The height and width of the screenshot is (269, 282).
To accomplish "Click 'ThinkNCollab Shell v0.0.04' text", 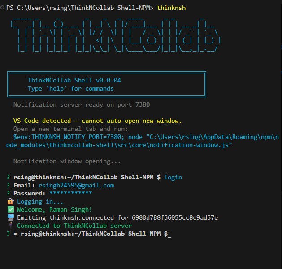I will click(x=74, y=80).
